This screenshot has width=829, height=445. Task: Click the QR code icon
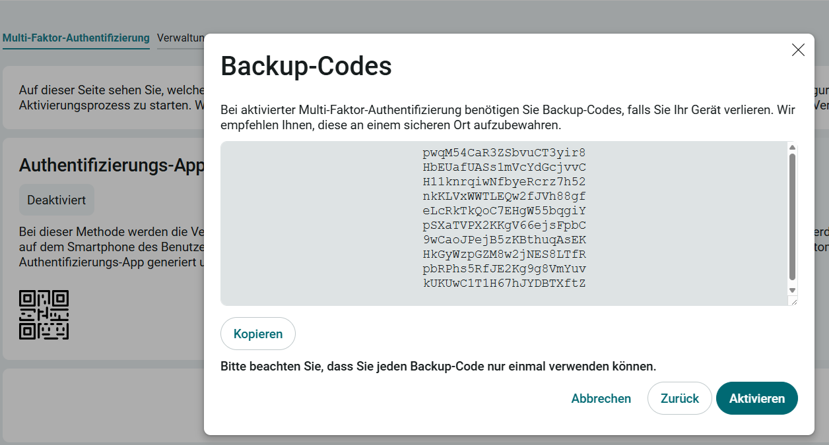coord(44,315)
